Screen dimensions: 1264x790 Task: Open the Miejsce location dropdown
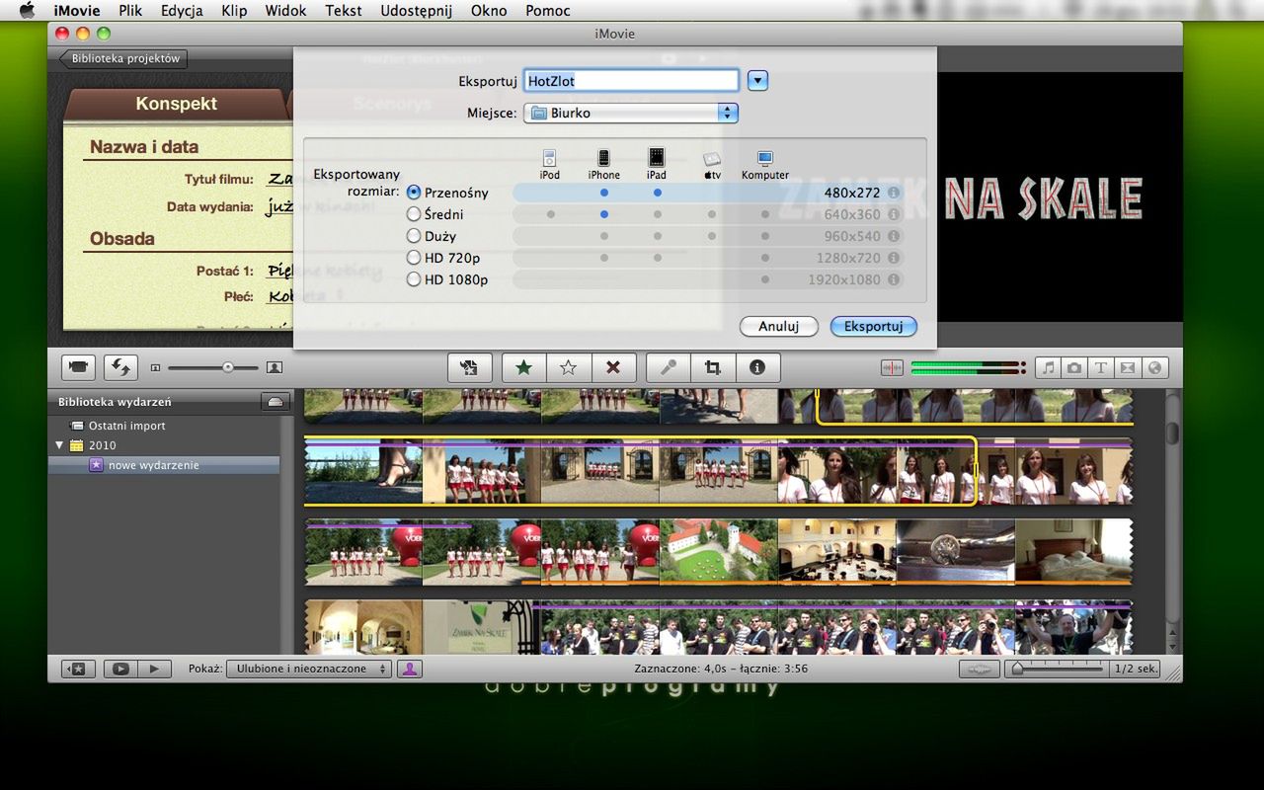click(630, 113)
